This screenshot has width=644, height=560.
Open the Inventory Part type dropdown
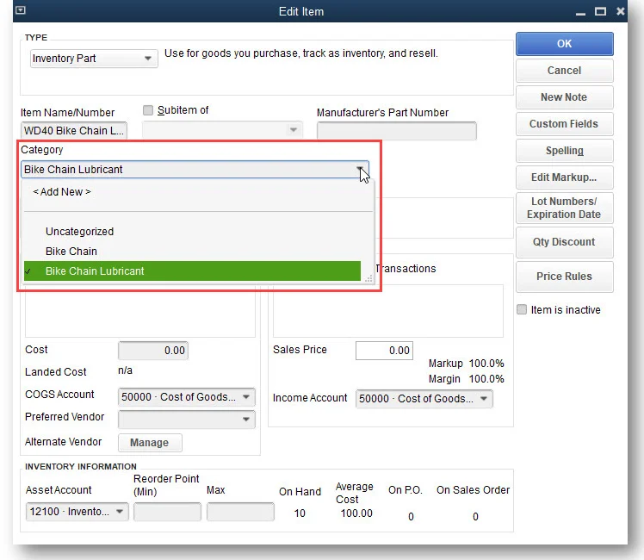(94, 59)
